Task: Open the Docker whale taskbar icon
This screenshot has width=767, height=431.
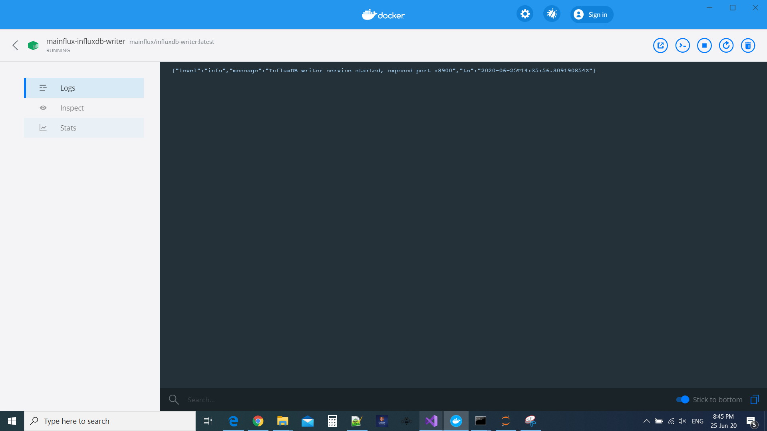Action: [x=456, y=421]
